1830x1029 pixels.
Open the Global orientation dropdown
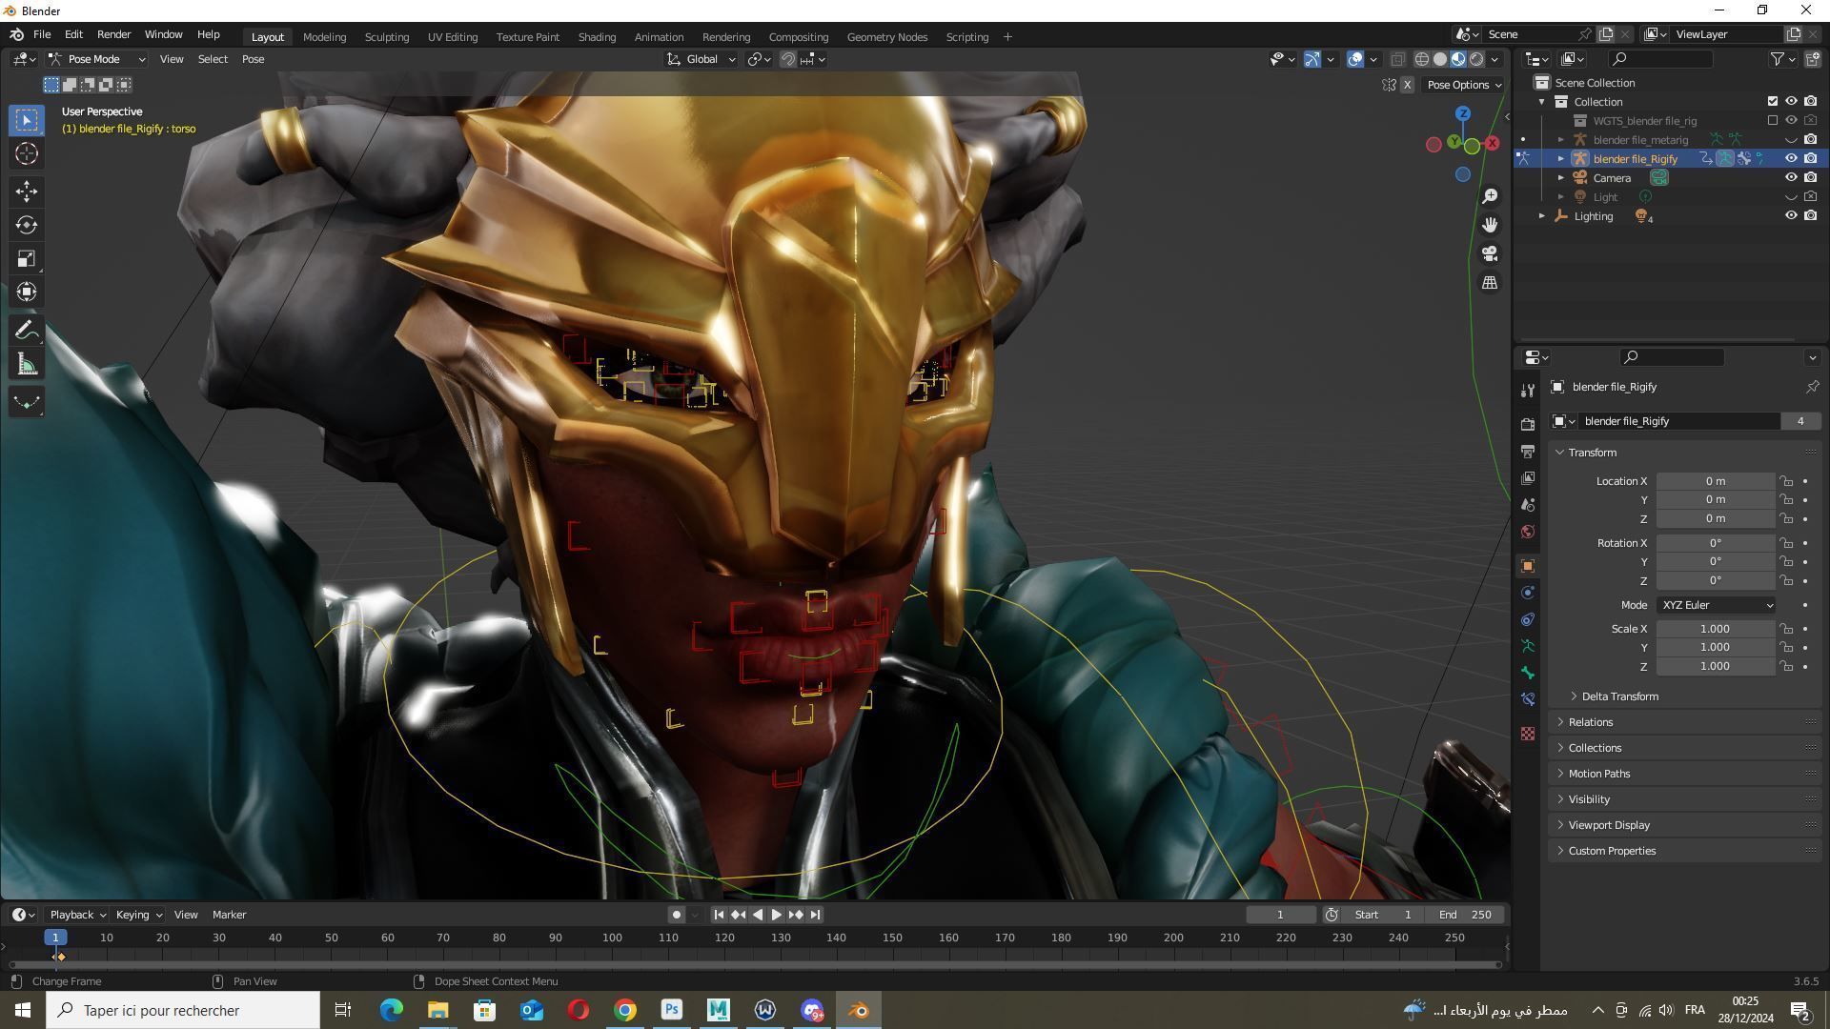pos(701,59)
